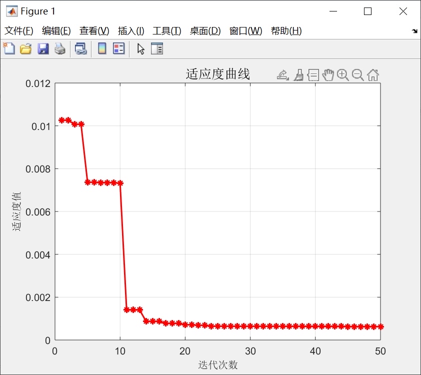The image size is (421, 375).
Task: Open the 文件(F) menu
Action: click(x=19, y=31)
